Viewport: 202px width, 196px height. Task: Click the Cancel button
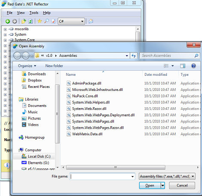(x=182, y=186)
